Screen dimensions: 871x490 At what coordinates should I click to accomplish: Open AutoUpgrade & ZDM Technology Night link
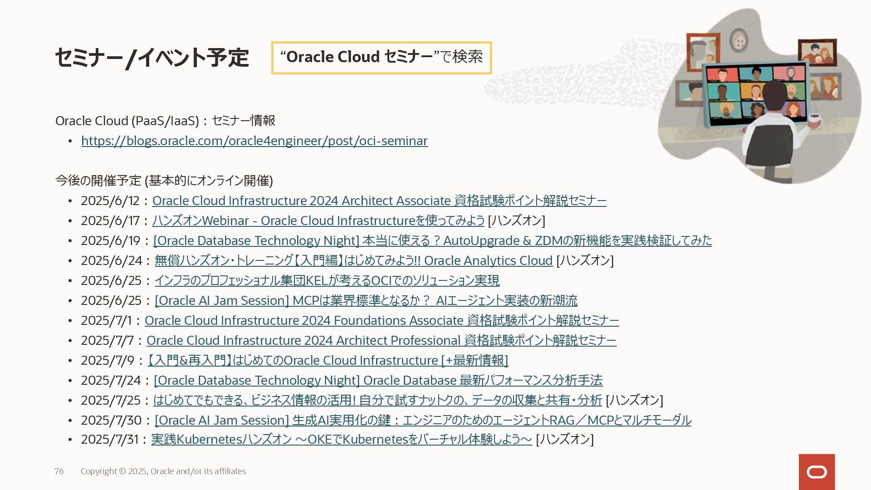[433, 240]
